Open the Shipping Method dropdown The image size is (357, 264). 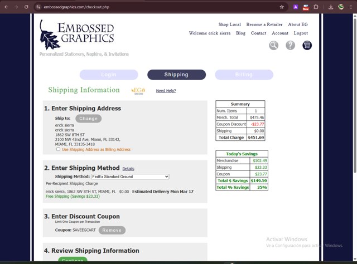130,177
